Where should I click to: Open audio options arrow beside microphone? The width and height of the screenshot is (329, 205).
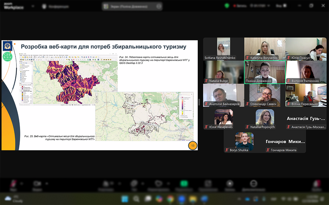tap(22, 183)
